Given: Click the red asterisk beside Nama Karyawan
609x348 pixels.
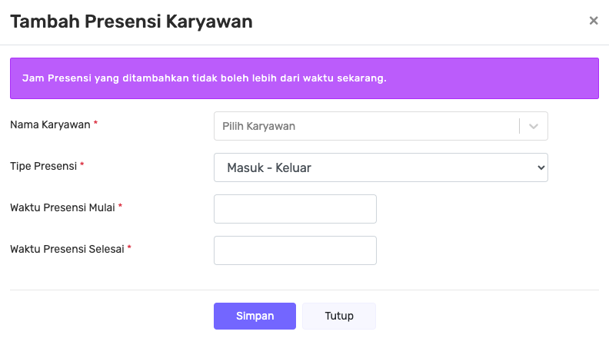Looking at the screenshot, I should (x=96, y=123).
